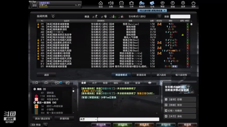Image resolution: width=227 pixels, height=127 pixels.
Task: Switch to the 系统 chat tab
Action: pos(127,83)
